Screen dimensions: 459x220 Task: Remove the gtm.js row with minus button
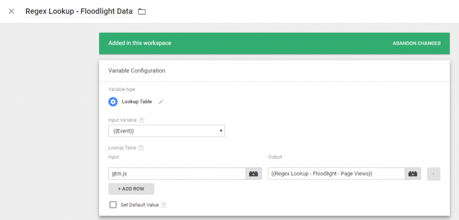point(433,174)
